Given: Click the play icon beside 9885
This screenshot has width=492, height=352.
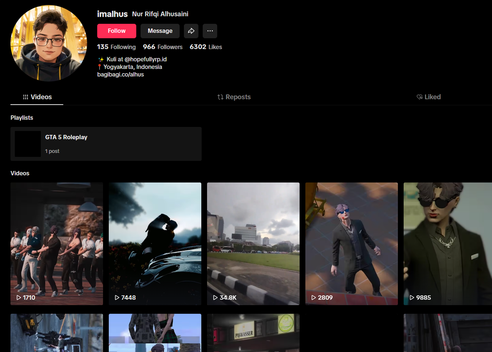Looking at the screenshot, I should 412,298.
